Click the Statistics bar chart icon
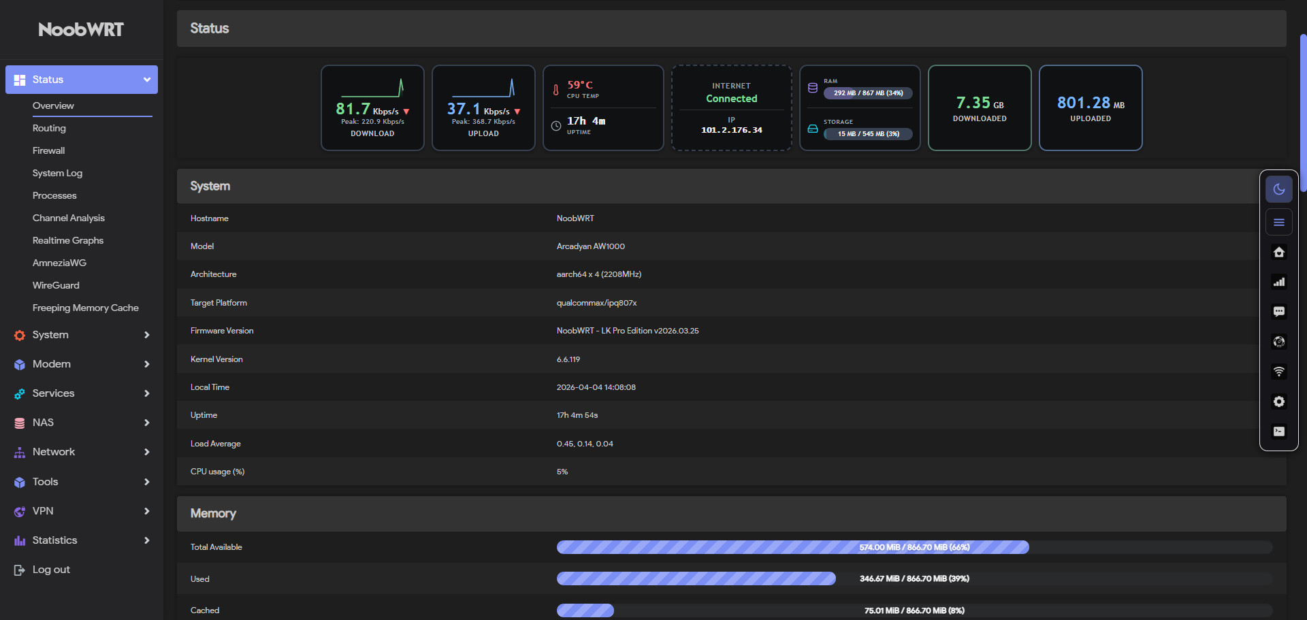 click(x=20, y=540)
